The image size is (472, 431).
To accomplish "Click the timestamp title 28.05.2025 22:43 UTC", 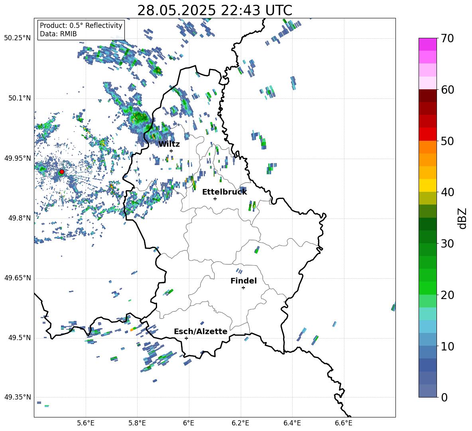I will click(x=214, y=10).
